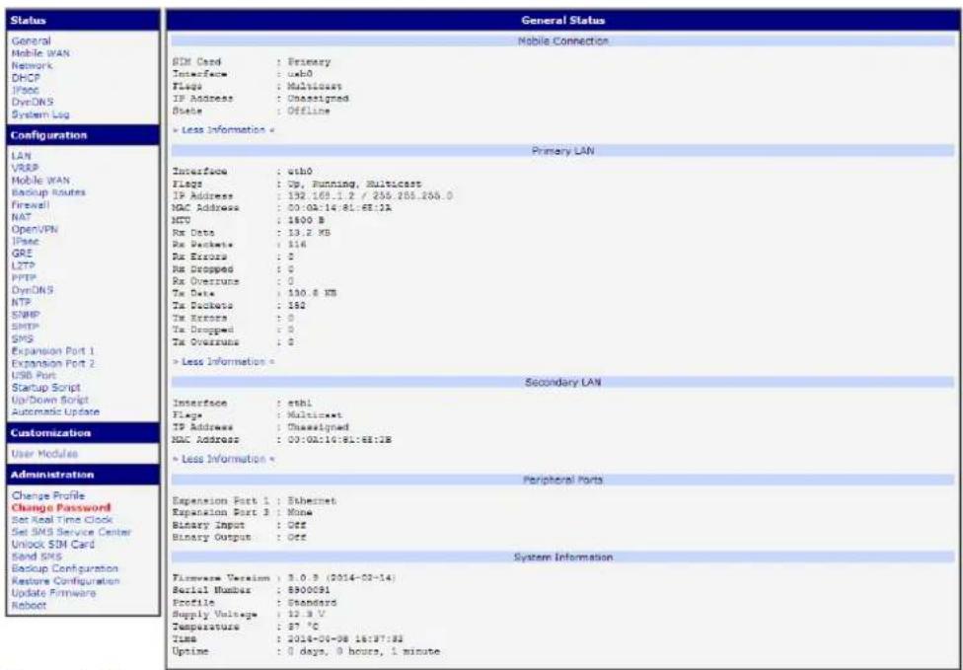The image size is (963, 670).
Task: Open PPTP configuration
Action: 24,277
